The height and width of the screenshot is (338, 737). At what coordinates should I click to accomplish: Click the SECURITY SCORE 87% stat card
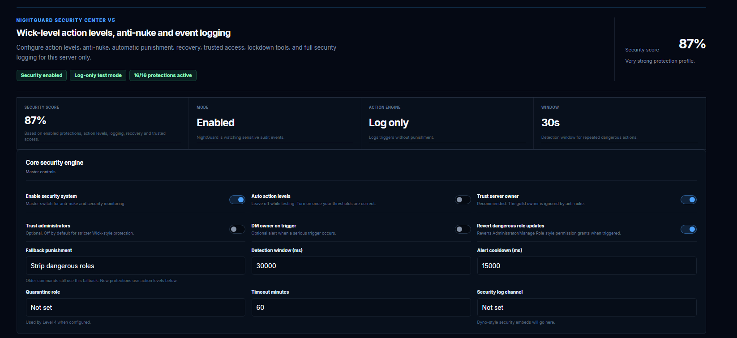click(103, 123)
